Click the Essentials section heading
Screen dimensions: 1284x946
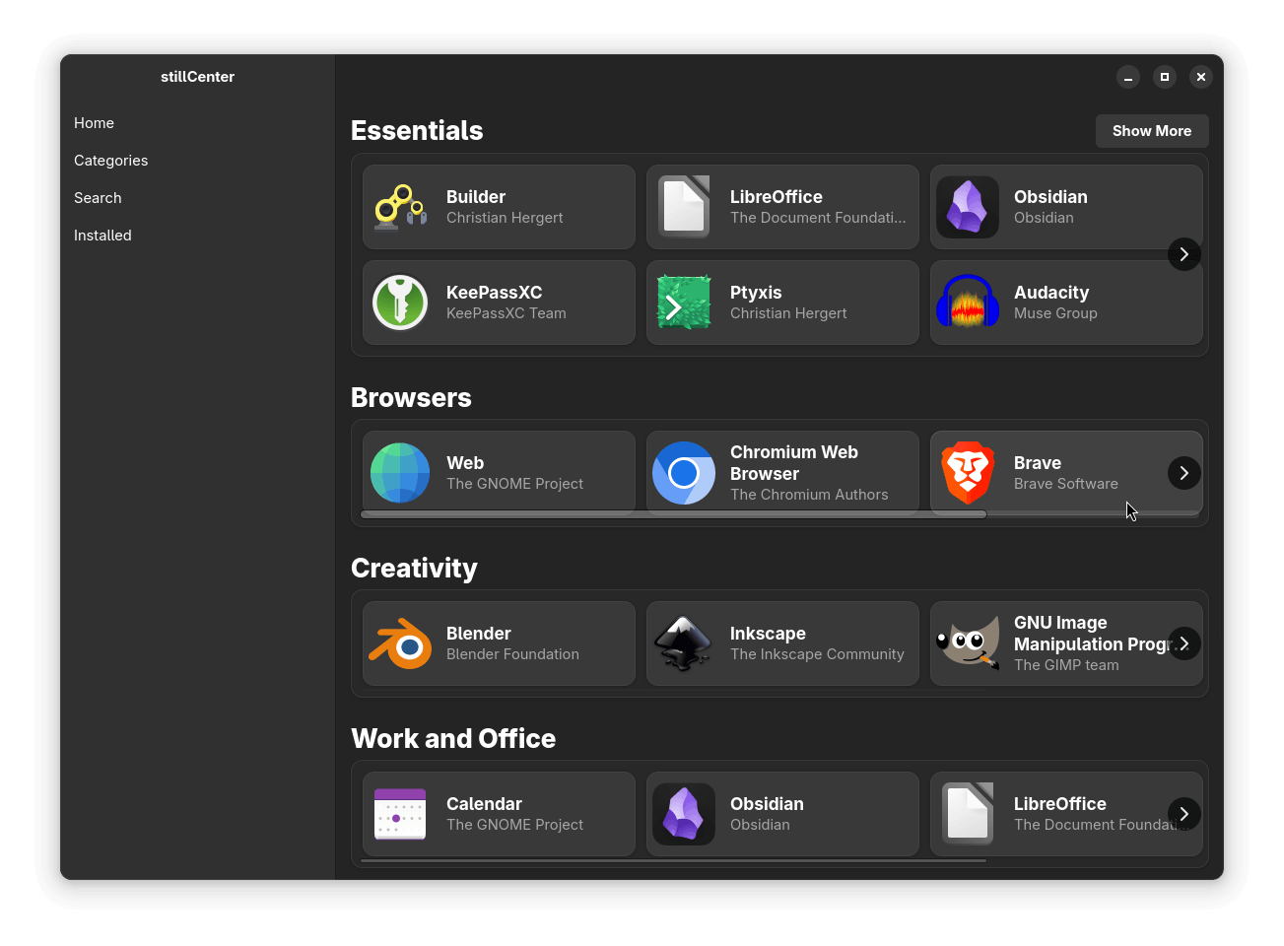point(417,131)
